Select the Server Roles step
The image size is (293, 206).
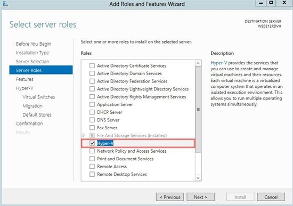(41, 70)
